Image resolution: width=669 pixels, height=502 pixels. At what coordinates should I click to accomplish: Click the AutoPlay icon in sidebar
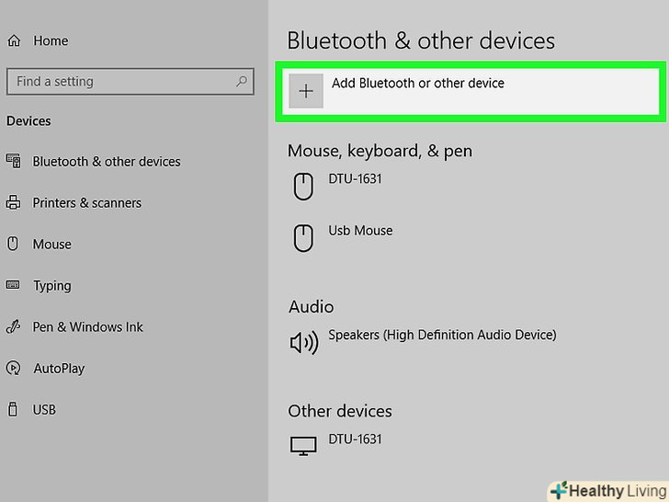[x=14, y=368]
